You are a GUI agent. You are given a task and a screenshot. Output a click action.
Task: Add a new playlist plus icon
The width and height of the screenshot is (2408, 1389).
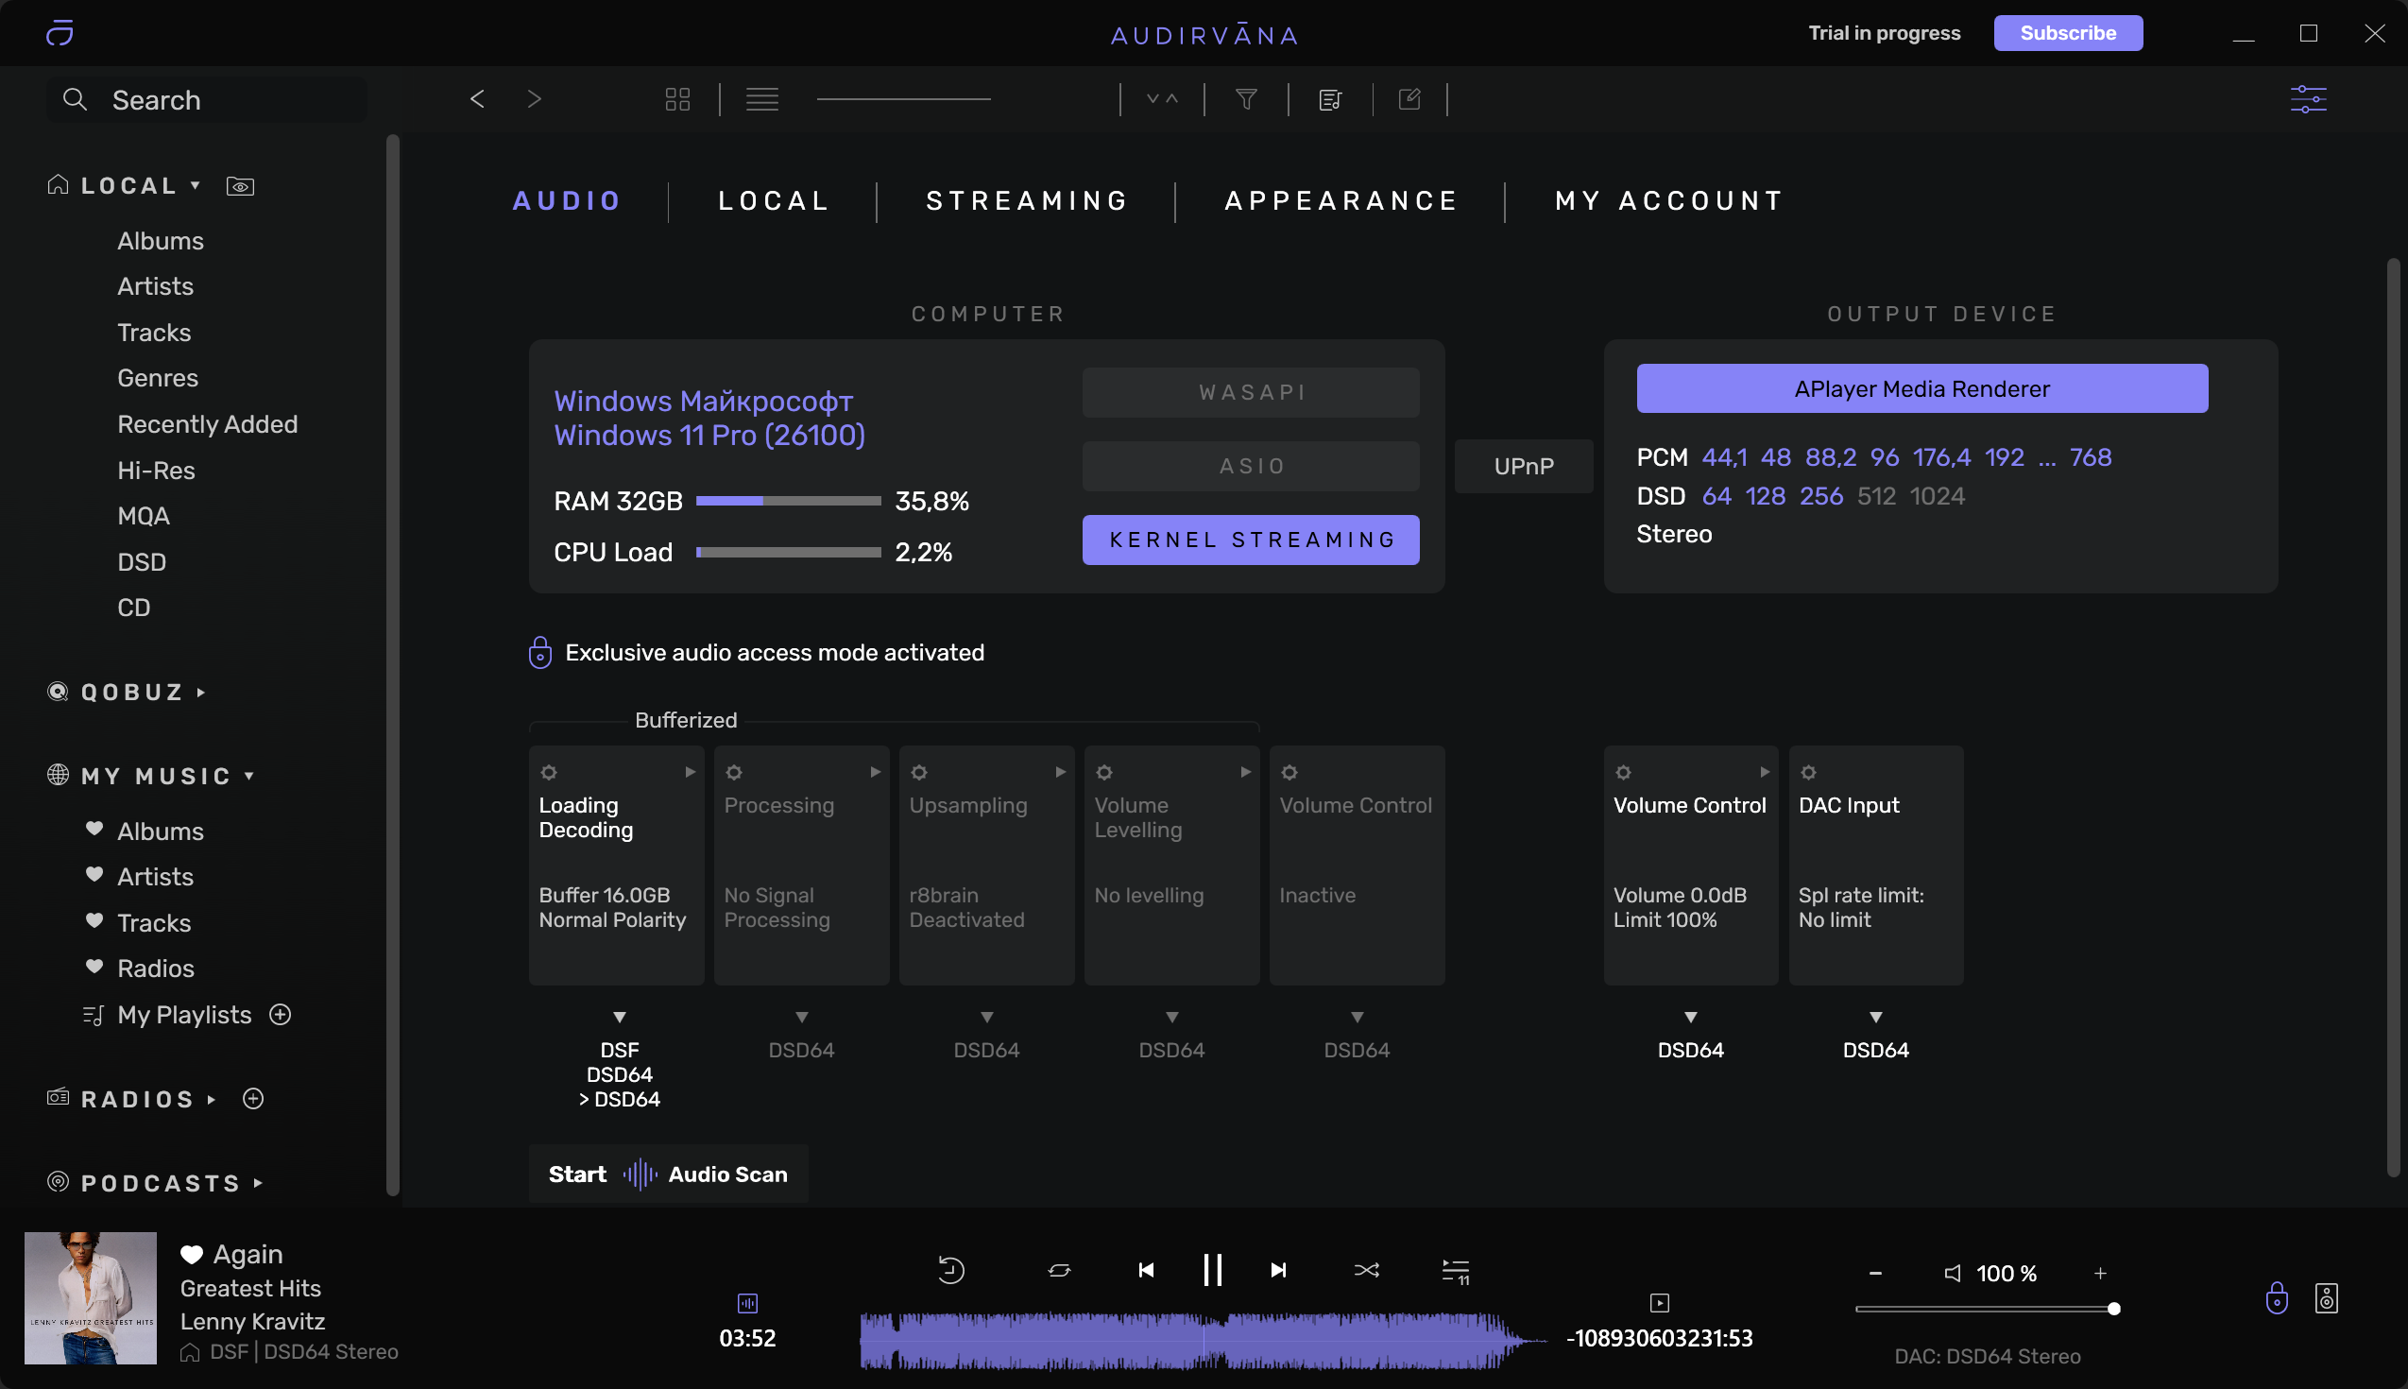(281, 1014)
